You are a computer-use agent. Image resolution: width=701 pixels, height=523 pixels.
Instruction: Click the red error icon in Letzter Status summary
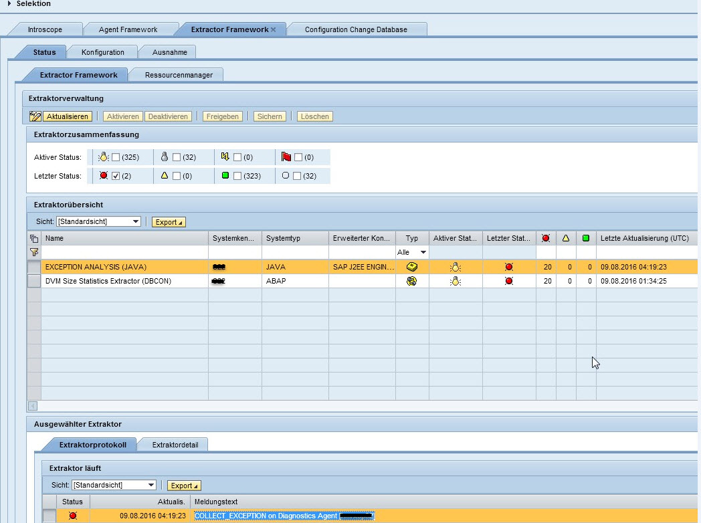(103, 175)
